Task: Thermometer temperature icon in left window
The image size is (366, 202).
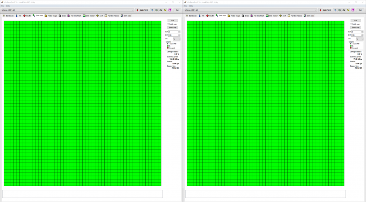Action: [137, 10]
